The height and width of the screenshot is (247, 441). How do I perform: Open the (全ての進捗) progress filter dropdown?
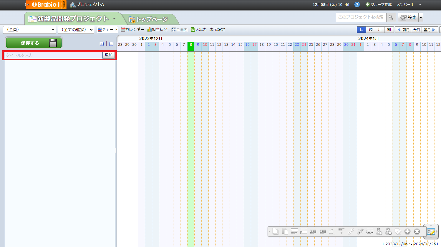click(76, 30)
